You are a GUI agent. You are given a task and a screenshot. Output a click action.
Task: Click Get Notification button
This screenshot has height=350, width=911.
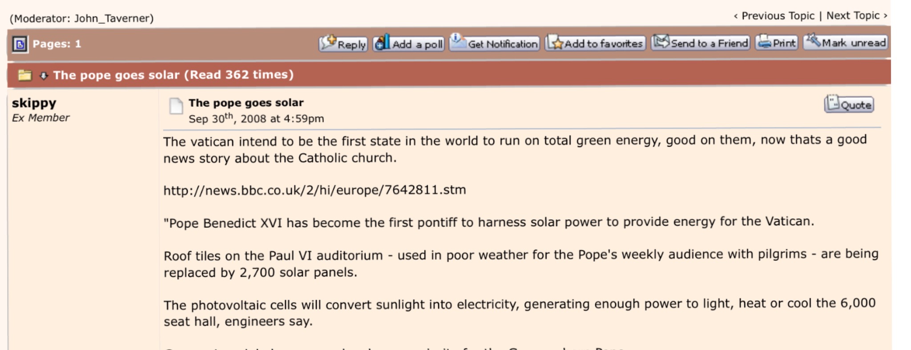(494, 43)
